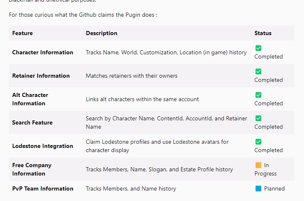Screen dimensions: 304x201
Task: Click the Search Feature row label
Action: [32, 122]
